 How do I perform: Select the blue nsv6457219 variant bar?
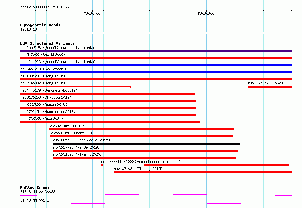(156, 72)
